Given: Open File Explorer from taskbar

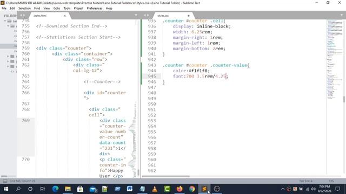Looking at the screenshot, I should 68,189.
